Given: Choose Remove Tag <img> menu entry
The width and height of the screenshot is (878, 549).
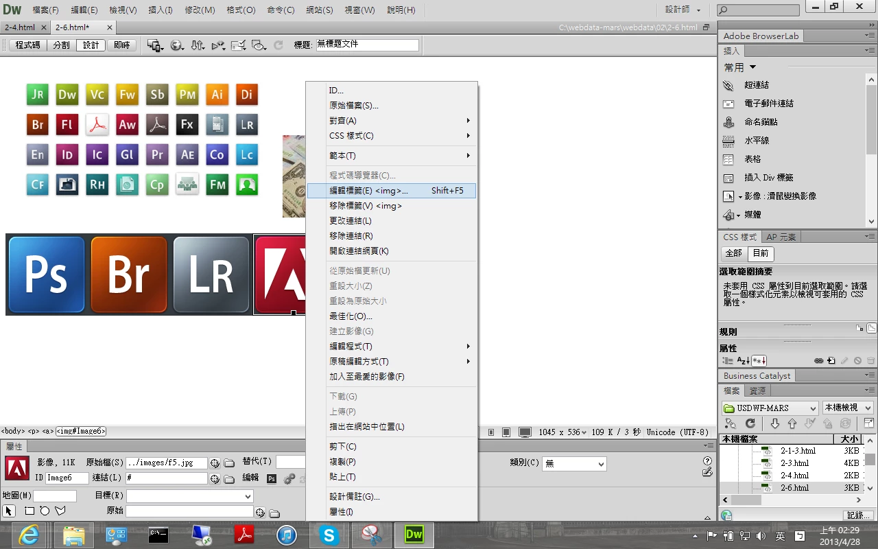Looking at the screenshot, I should tap(392, 206).
